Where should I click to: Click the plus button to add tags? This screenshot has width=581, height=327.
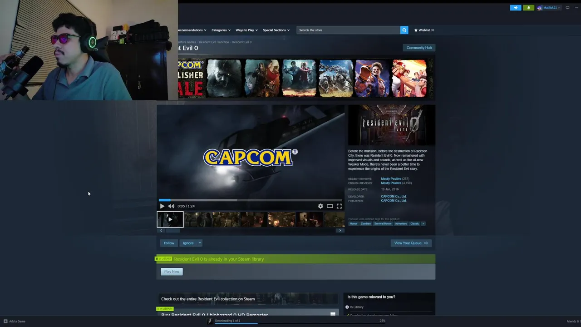423,223
